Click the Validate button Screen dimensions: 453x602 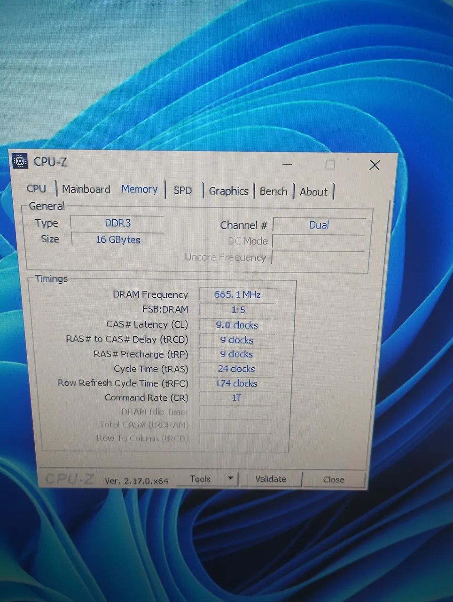[271, 479]
